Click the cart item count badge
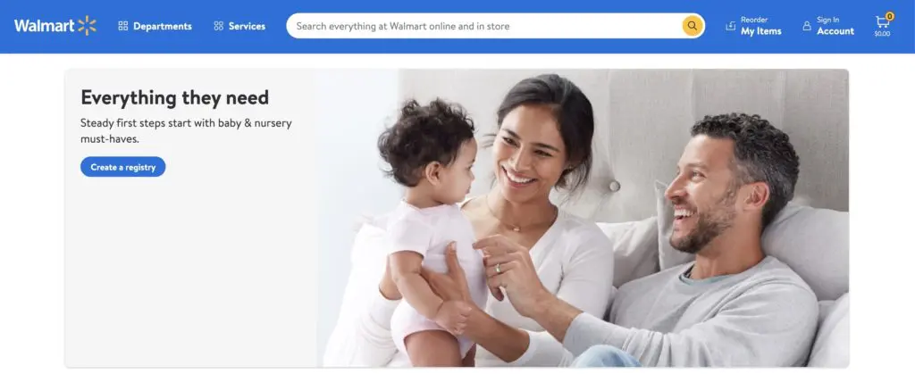Viewport: 915px width, 374px height. 890,16
